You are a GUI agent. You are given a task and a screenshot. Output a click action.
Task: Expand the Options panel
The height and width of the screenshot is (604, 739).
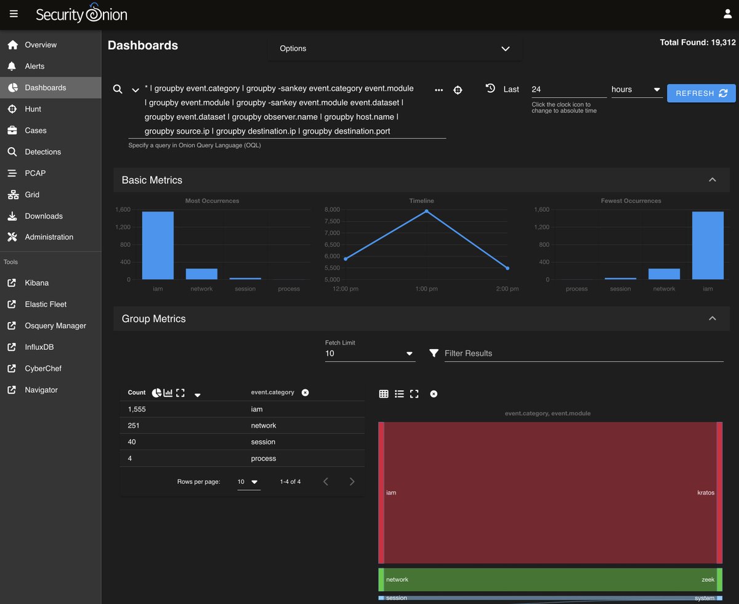505,49
